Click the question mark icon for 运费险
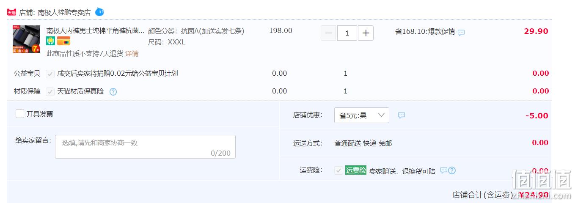The image size is (575, 203). (452, 170)
